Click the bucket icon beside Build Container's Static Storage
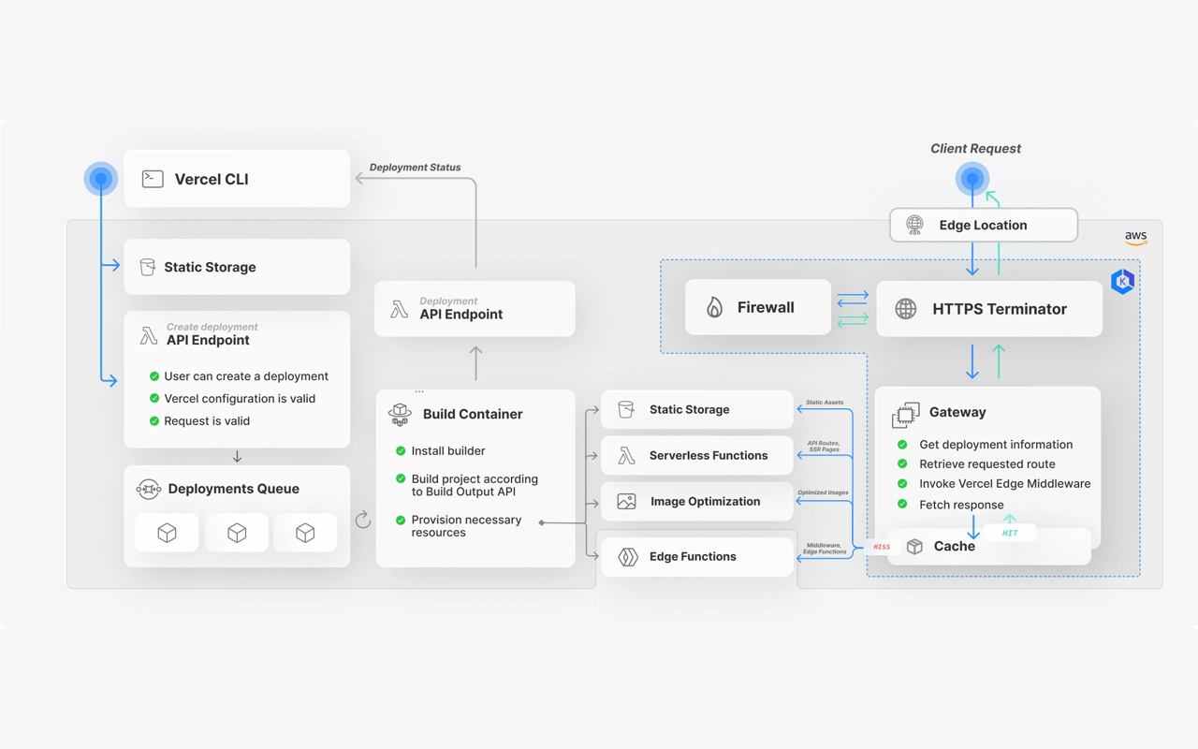 626,409
